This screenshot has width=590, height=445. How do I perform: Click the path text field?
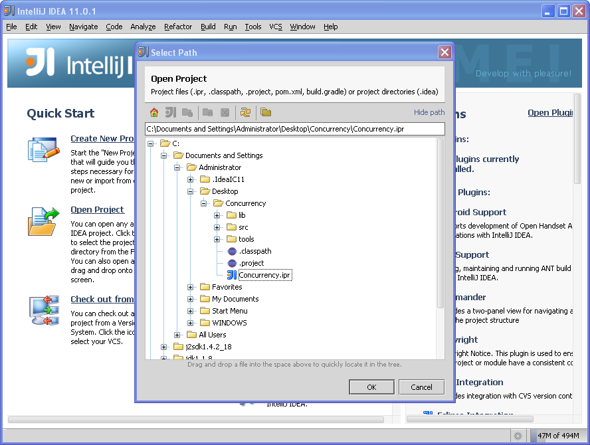point(295,129)
